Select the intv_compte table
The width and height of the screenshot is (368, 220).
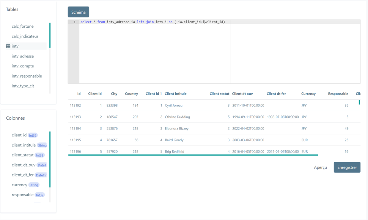pyautogui.click(x=23, y=66)
